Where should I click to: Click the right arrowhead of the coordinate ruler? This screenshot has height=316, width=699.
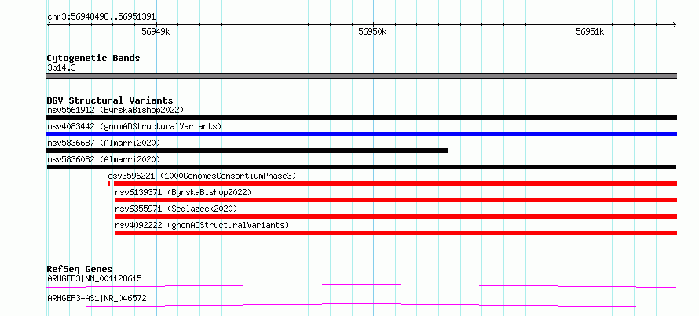674,25
